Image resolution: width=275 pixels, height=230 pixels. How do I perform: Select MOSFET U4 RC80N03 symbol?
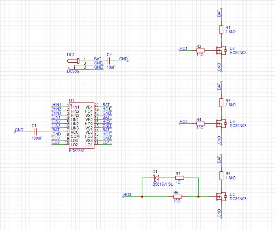pyautogui.click(x=222, y=196)
